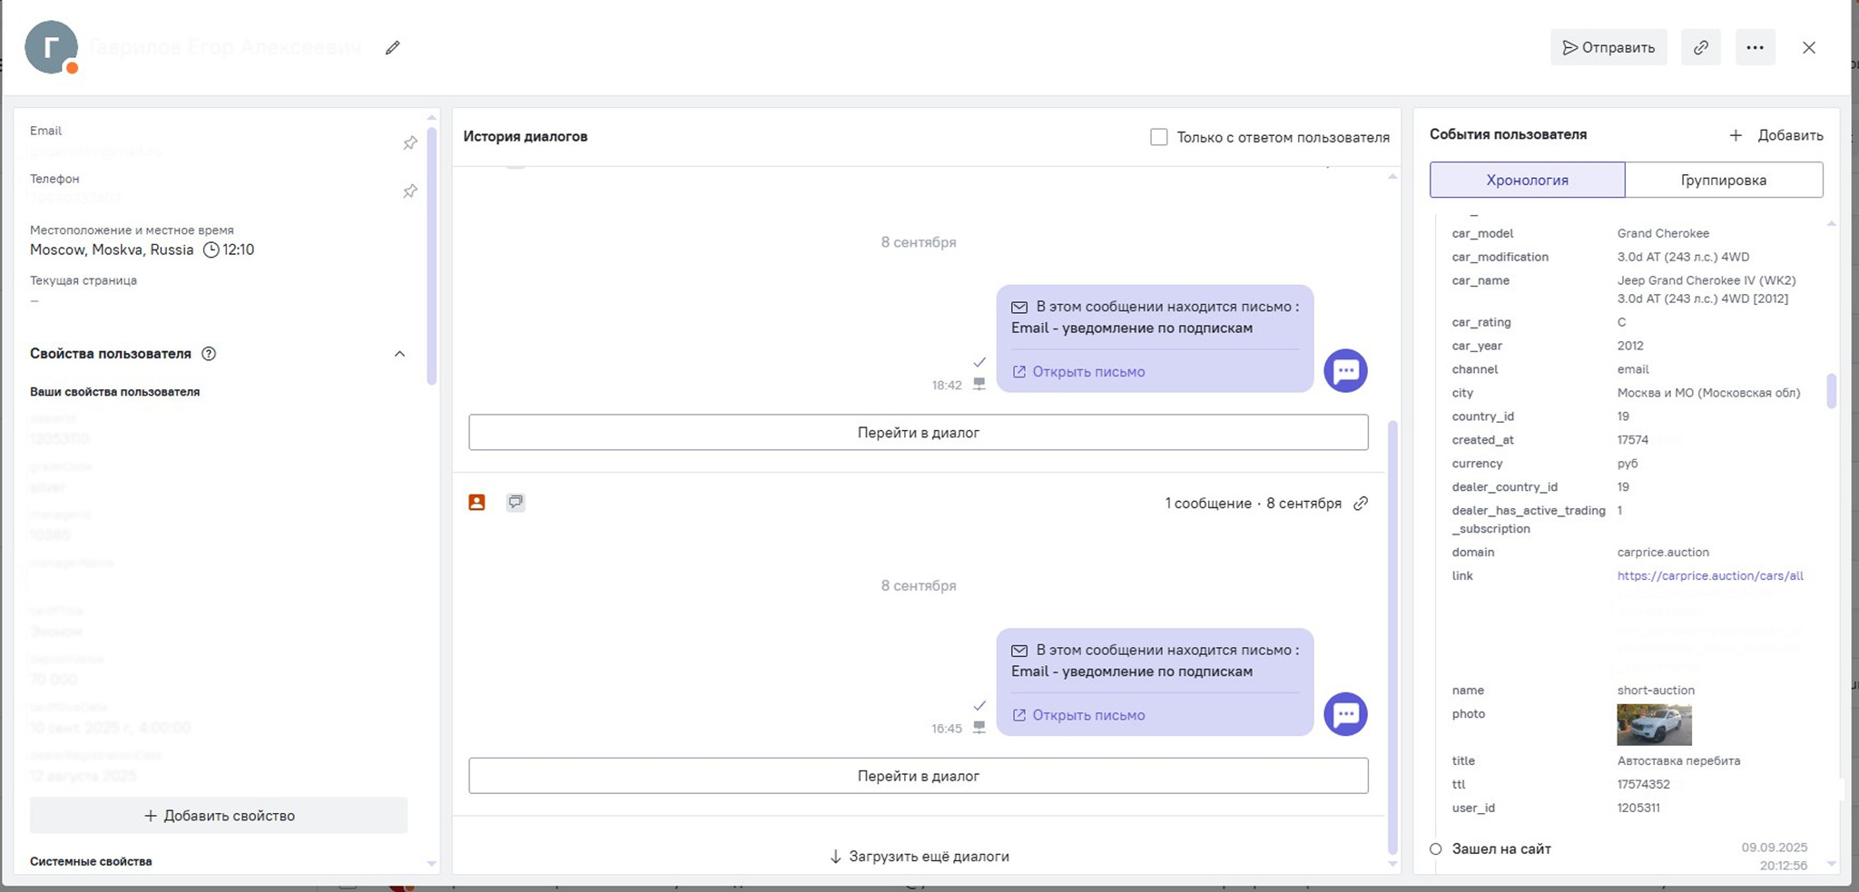This screenshot has width=1859, height=892.
Task: Copy link of the 1 сообщение dialog
Action: point(1361,504)
